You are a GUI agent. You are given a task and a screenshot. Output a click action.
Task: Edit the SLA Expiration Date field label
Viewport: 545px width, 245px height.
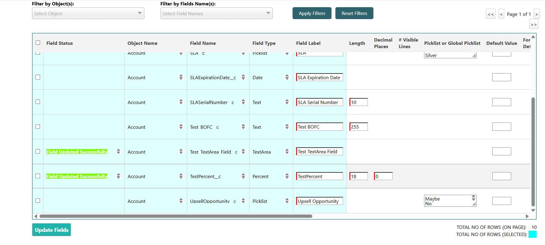[320, 77]
